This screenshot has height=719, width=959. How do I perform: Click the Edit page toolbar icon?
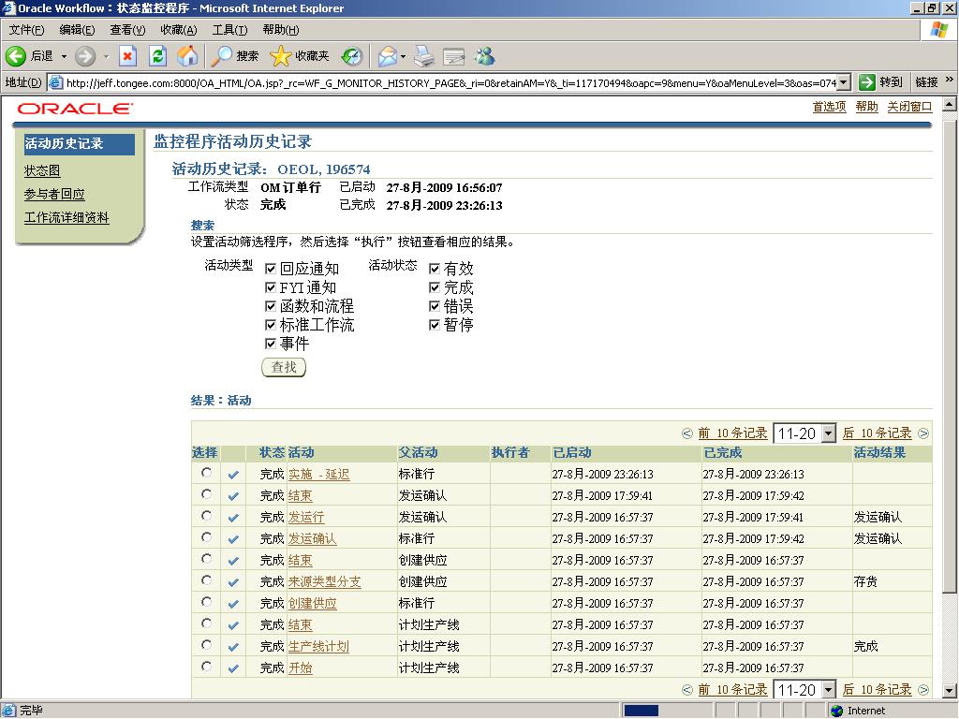click(454, 56)
